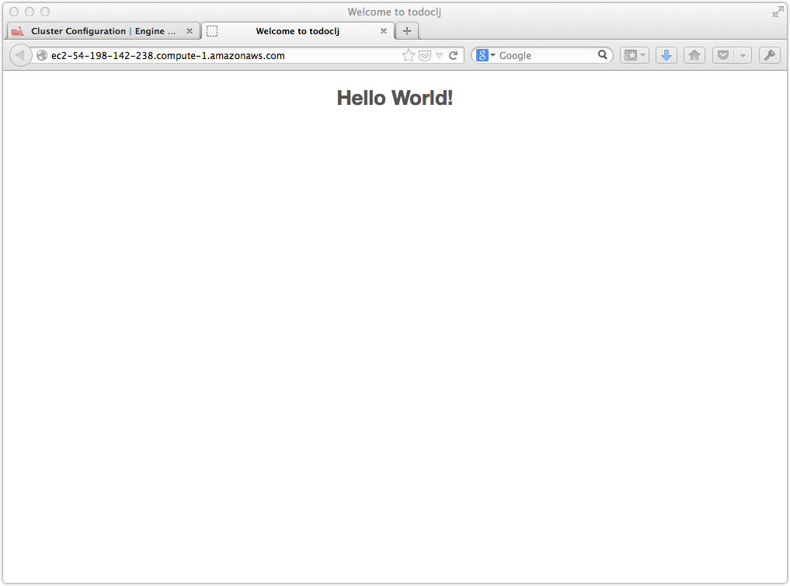Open the address bar history dropdown
790x586 pixels.
pos(440,55)
